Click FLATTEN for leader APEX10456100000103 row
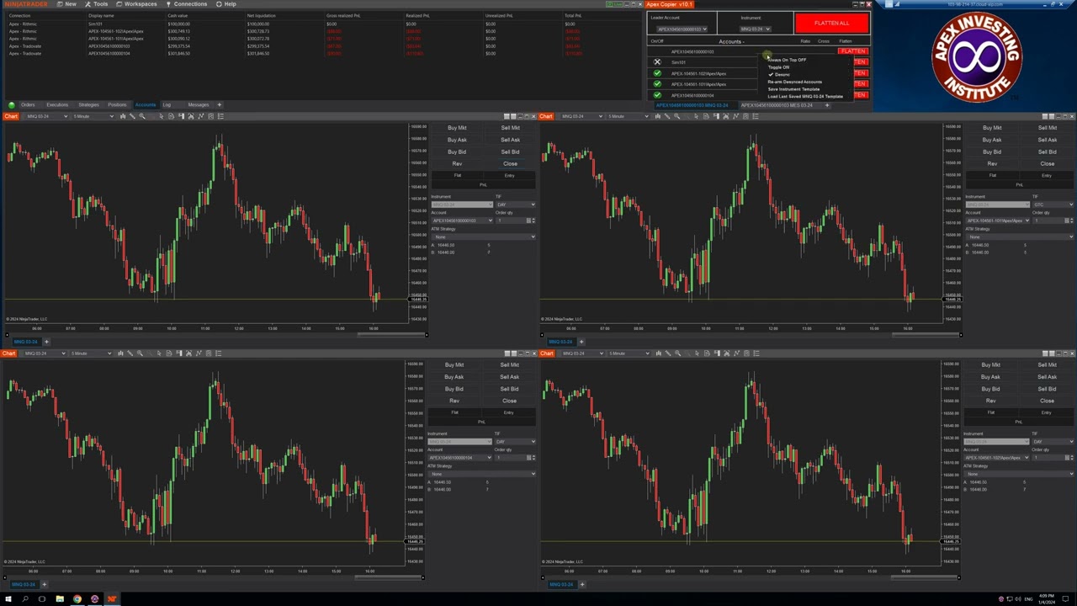This screenshot has width=1077, height=606. click(x=853, y=51)
